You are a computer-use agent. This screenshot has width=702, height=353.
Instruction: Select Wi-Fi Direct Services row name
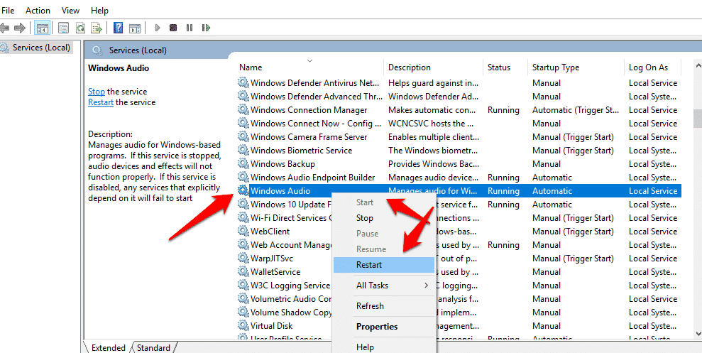click(x=291, y=218)
